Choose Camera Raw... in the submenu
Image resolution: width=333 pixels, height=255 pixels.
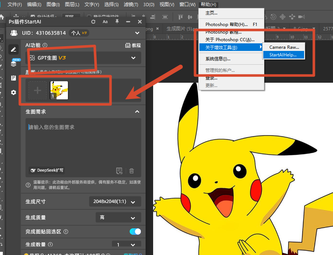(284, 47)
